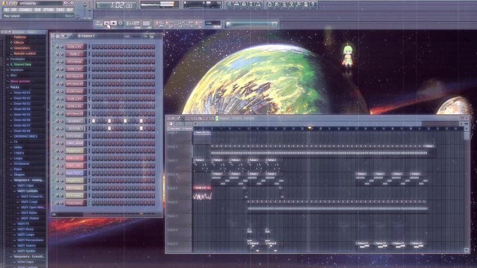Click the song position time display
477x268 pixels.
(116, 5)
